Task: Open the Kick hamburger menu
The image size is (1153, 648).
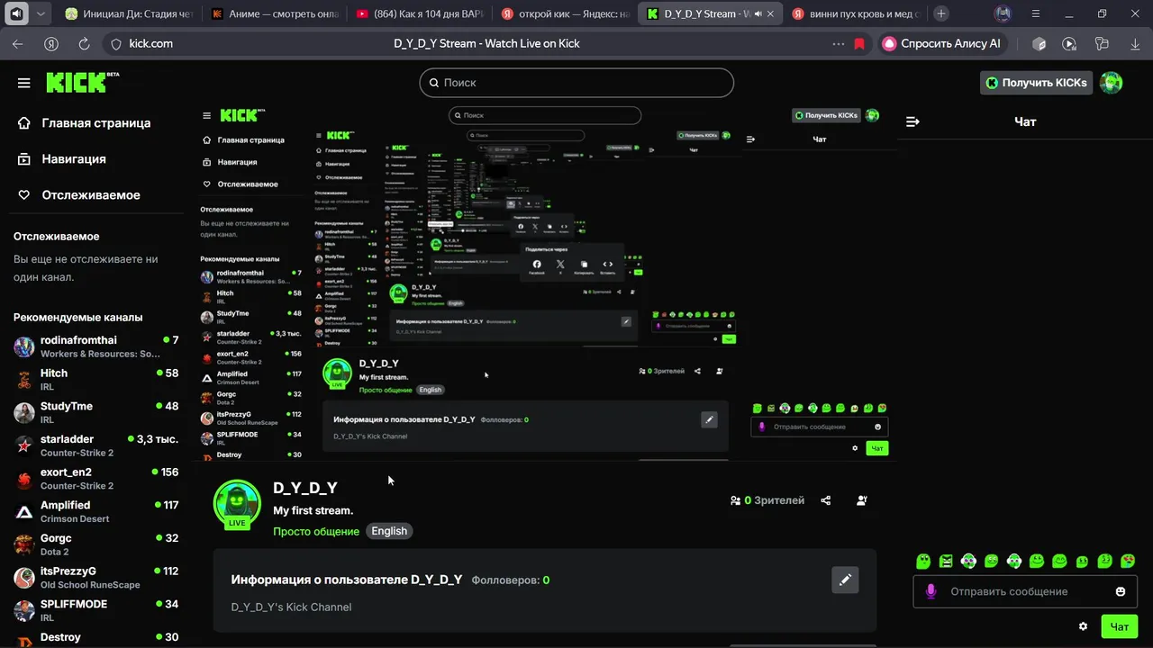Action: click(24, 83)
